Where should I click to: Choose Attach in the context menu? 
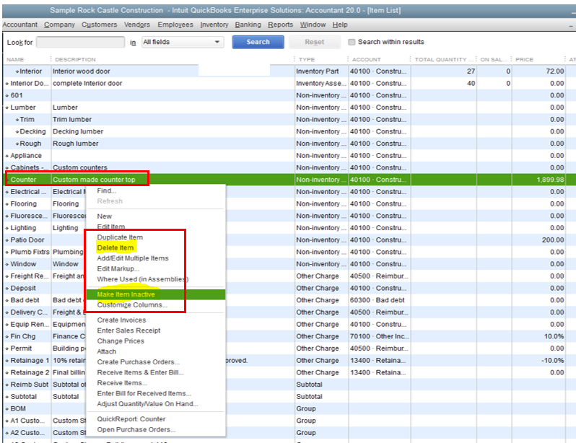tap(107, 351)
